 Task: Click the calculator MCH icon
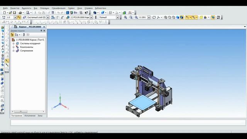coord(81,13)
